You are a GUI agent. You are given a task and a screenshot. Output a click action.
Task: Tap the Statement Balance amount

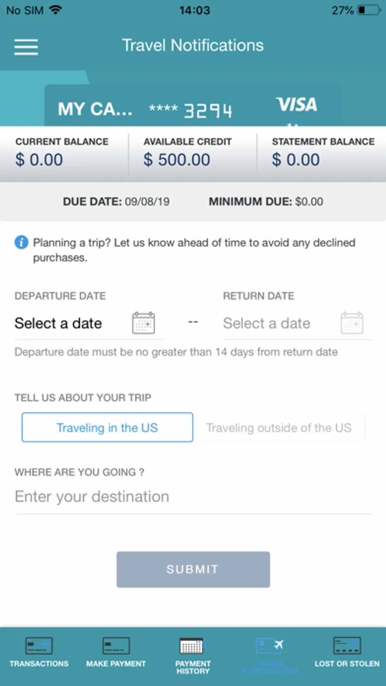point(296,160)
